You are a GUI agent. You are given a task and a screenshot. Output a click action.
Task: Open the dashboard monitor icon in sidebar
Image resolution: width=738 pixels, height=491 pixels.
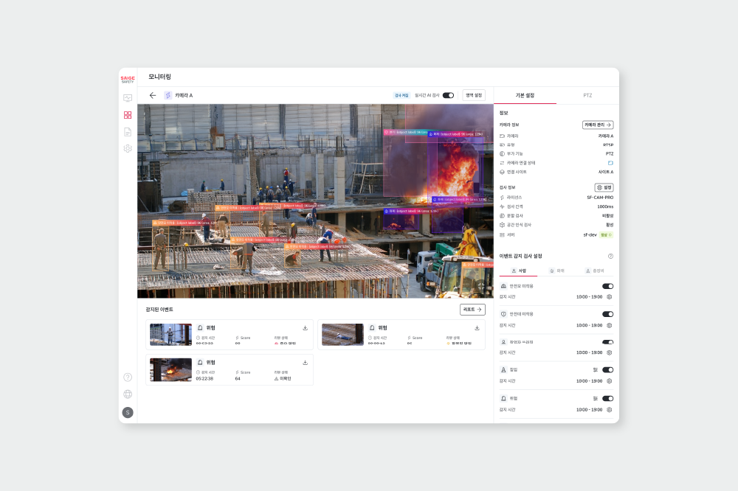128,98
